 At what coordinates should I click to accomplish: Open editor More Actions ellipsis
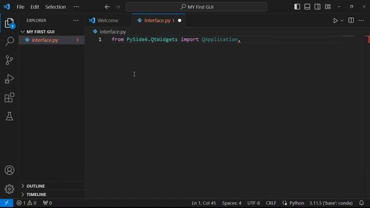point(361,21)
